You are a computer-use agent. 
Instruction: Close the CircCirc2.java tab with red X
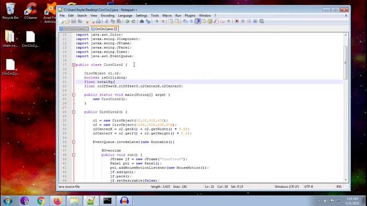(x=116, y=29)
